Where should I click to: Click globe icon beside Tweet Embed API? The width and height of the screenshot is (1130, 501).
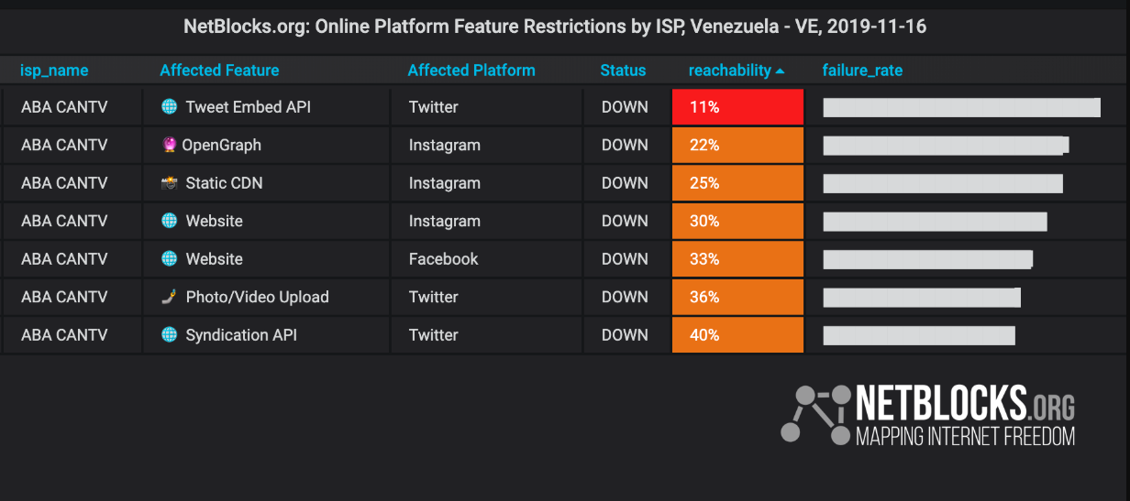point(169,107)
